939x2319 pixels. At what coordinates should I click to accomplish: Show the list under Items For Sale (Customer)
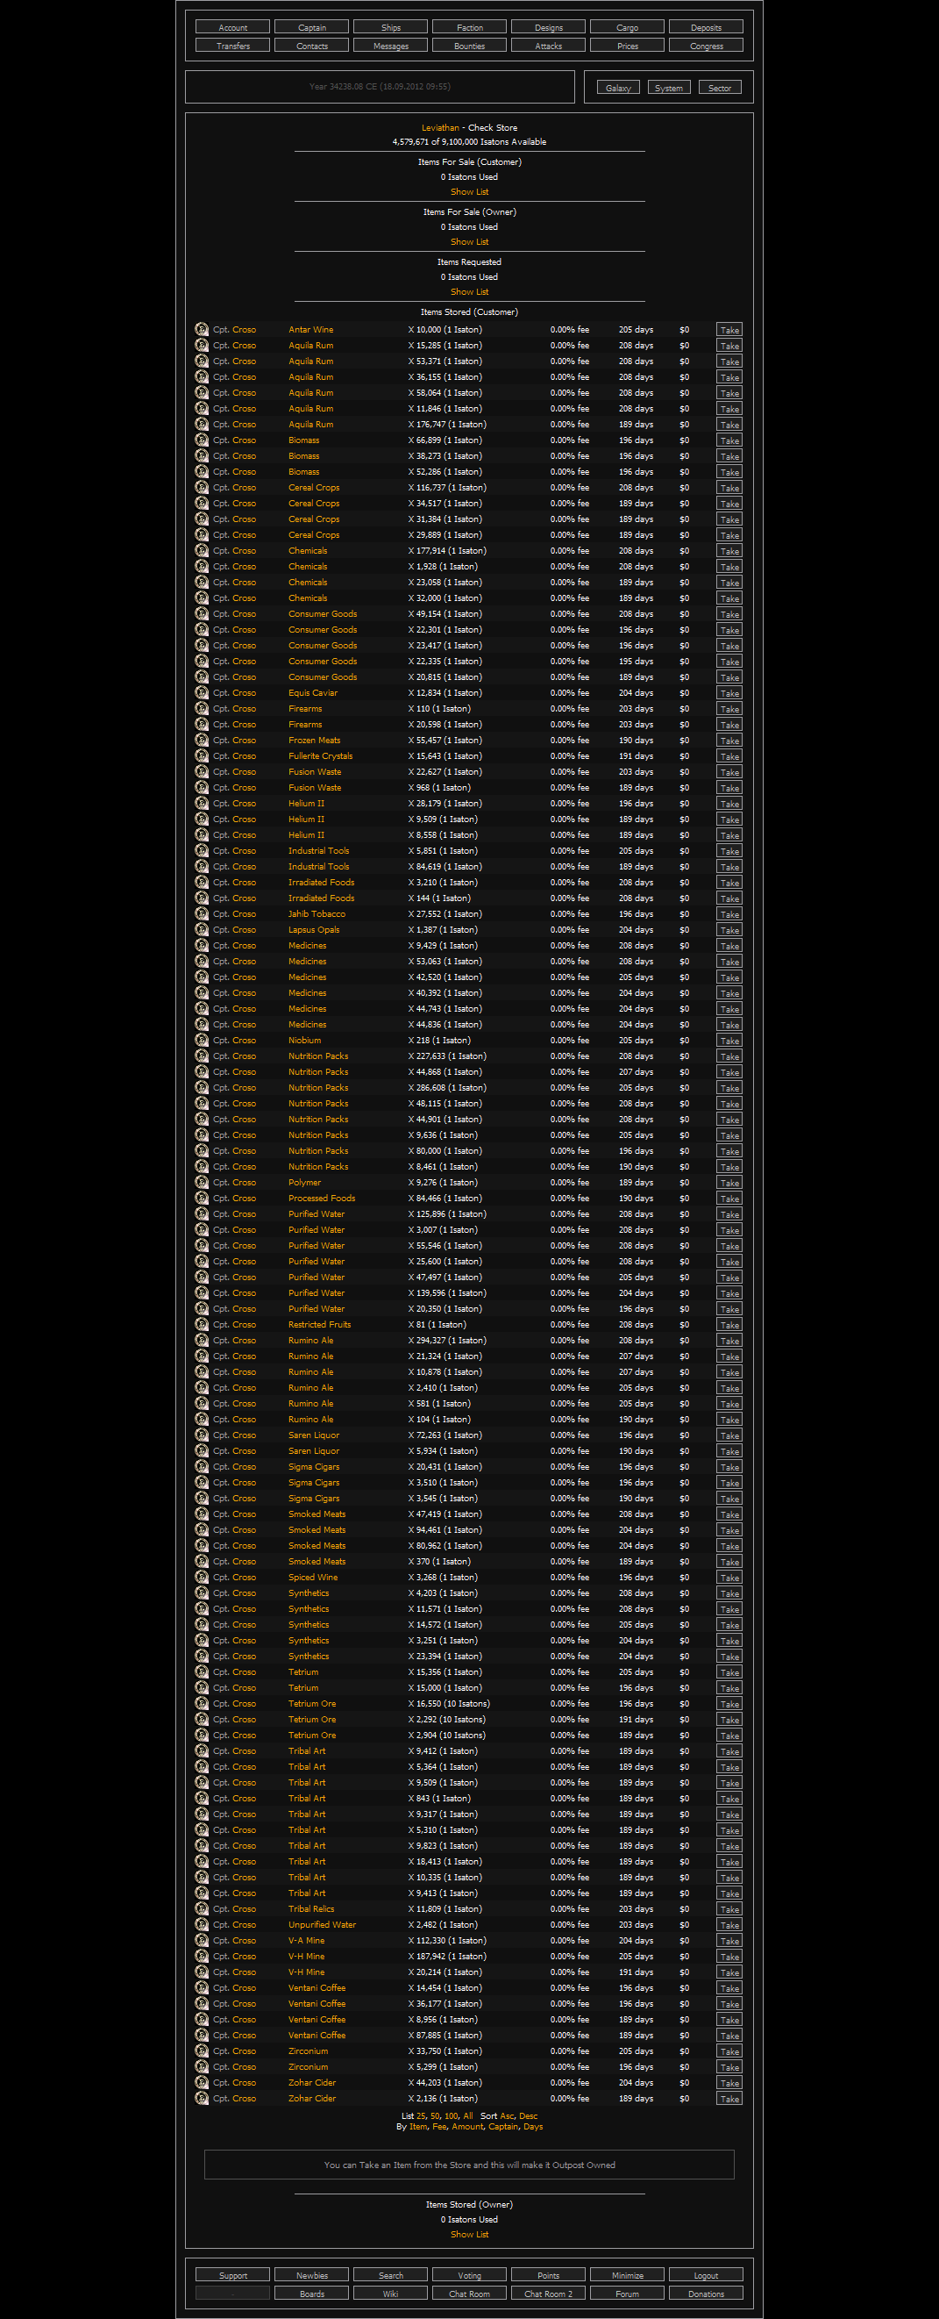pos(470,193)
